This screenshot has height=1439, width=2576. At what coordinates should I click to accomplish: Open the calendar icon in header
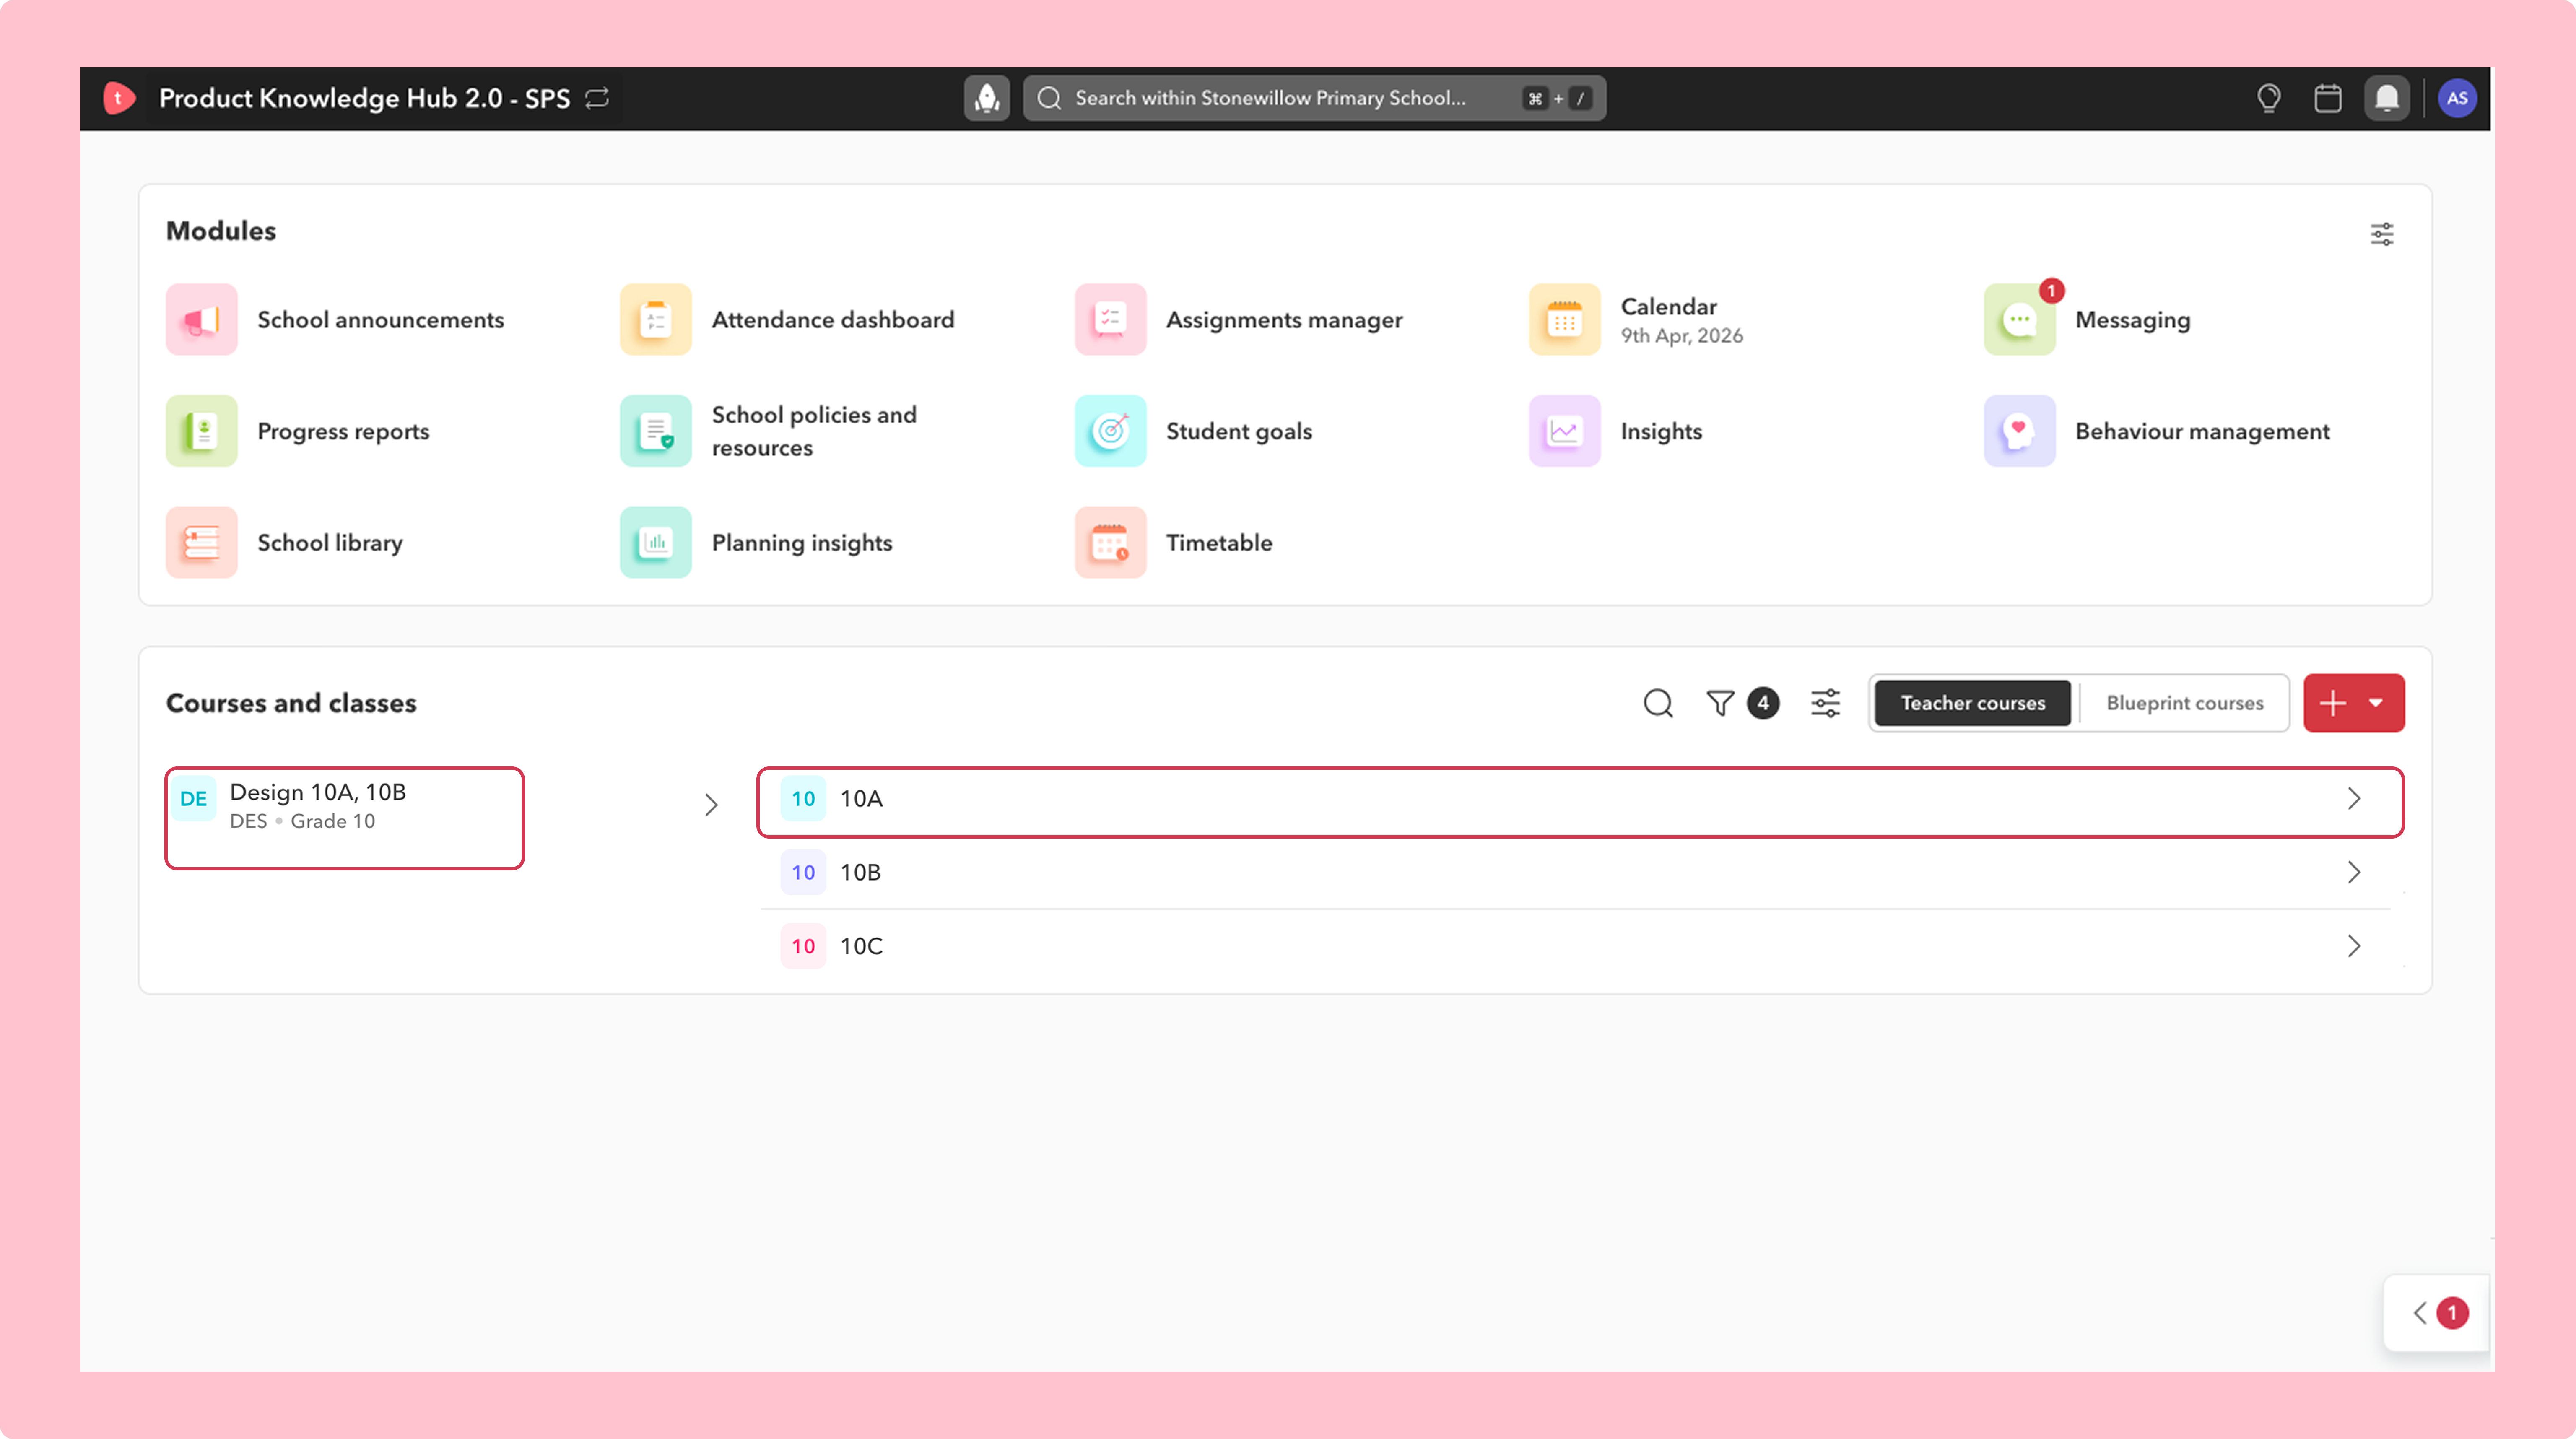click(x=2328, y=98)
